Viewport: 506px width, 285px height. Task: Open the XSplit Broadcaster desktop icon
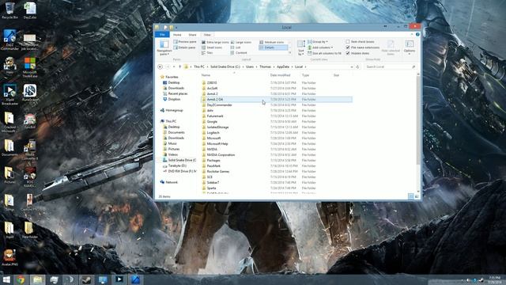(9, 95)
